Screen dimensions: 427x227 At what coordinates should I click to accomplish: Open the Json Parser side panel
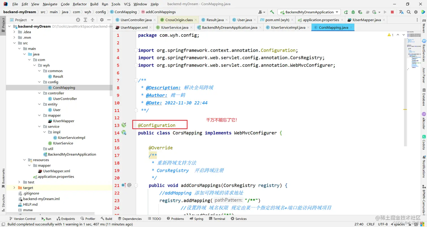tap(424, 75)
